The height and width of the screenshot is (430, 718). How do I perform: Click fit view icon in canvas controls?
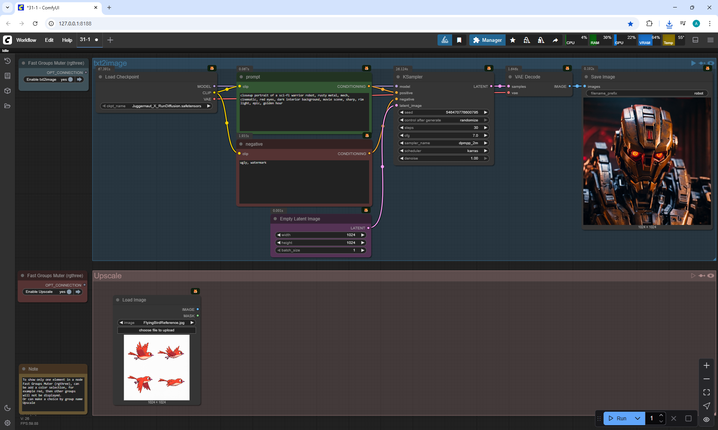click(x=706, y=392)
